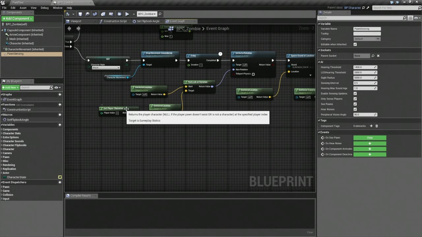Click the Hearing Threshold value field
The width and height of the screenshot is (422, 237).
(x=365, y=67)
